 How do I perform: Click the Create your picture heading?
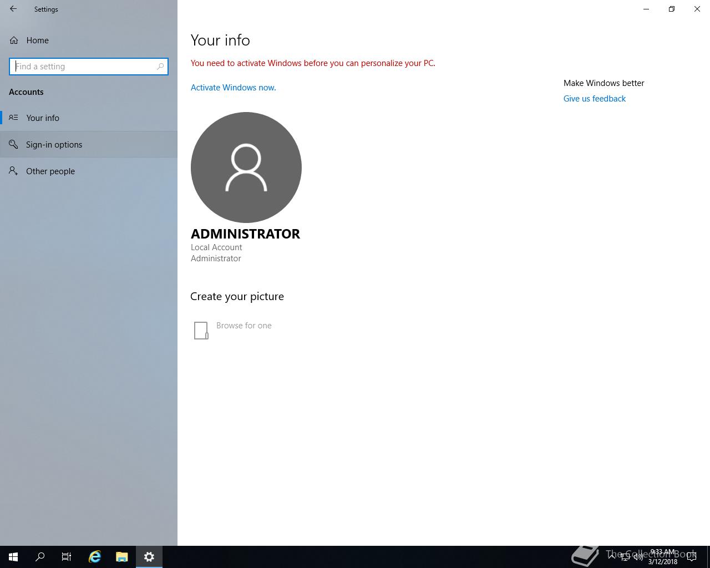click(237, 296)
